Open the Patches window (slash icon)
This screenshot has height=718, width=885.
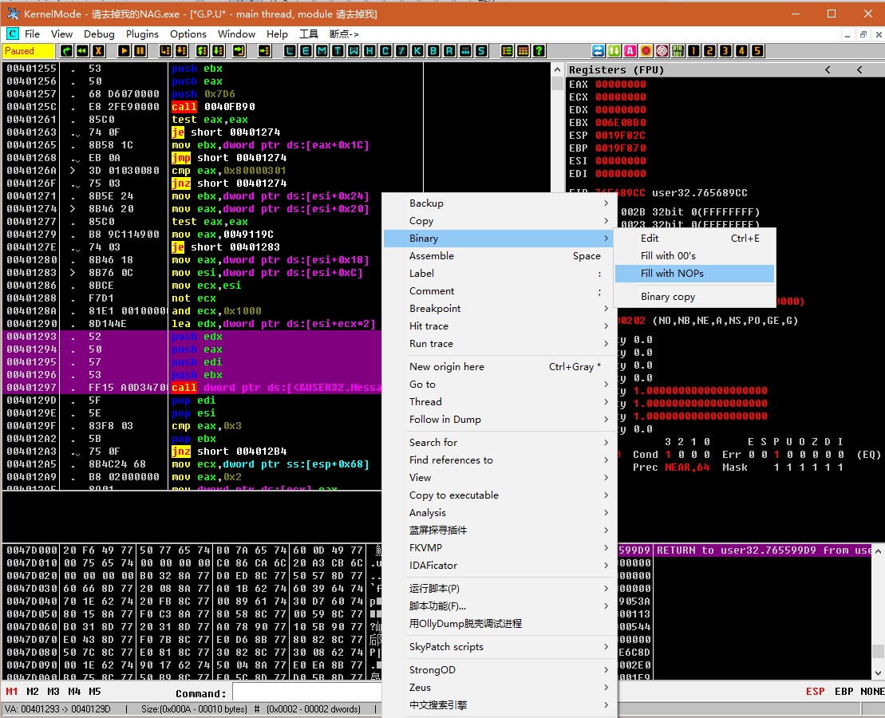401,51
